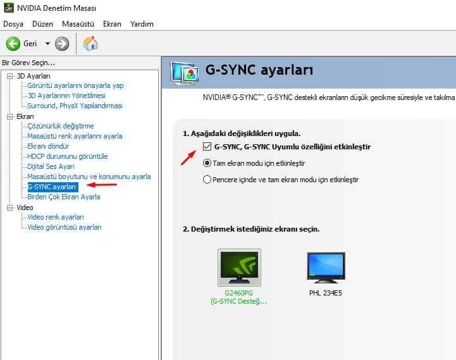Viewport: 456px width, 360px height.
Task: Open Masaüstü renk ayarlarını ayarla
Action: tap(75, 136)
